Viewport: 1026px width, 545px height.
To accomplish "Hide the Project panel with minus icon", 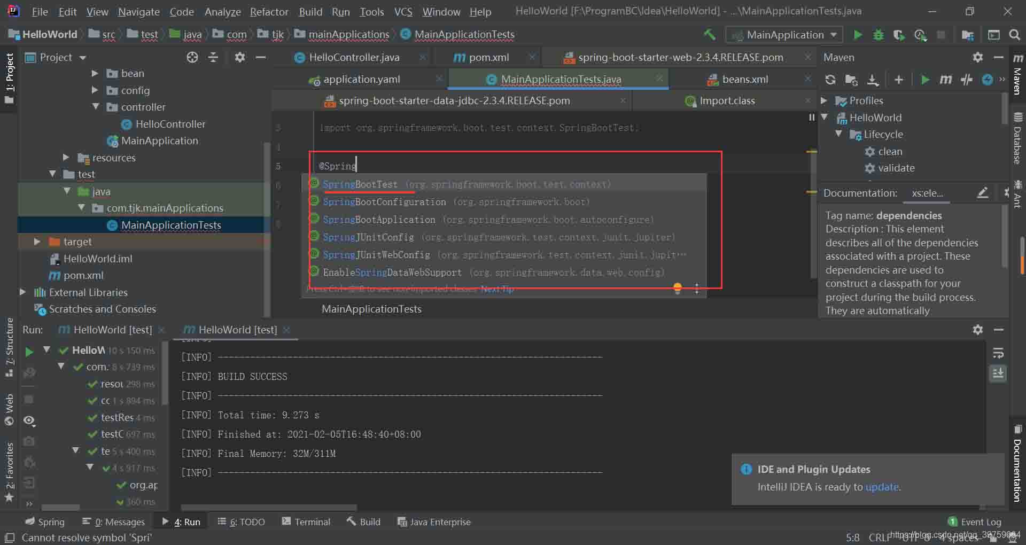I will [x=261, y=57].
